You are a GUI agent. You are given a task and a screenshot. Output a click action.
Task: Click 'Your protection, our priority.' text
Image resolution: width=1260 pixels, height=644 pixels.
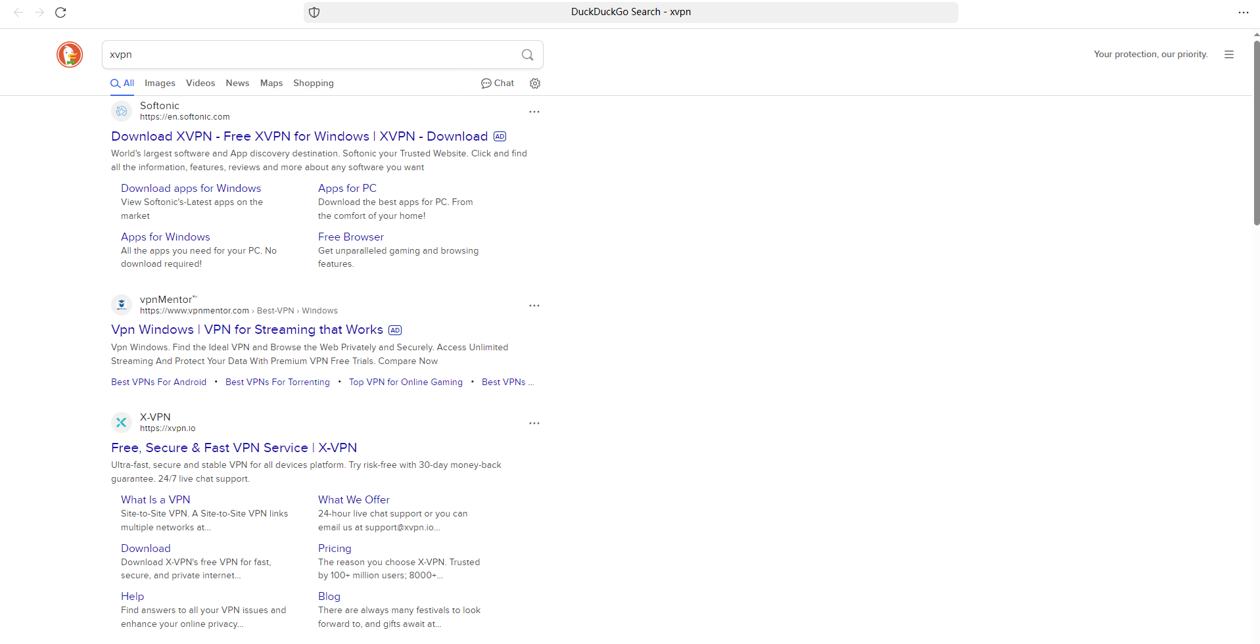pos(1151,55)
